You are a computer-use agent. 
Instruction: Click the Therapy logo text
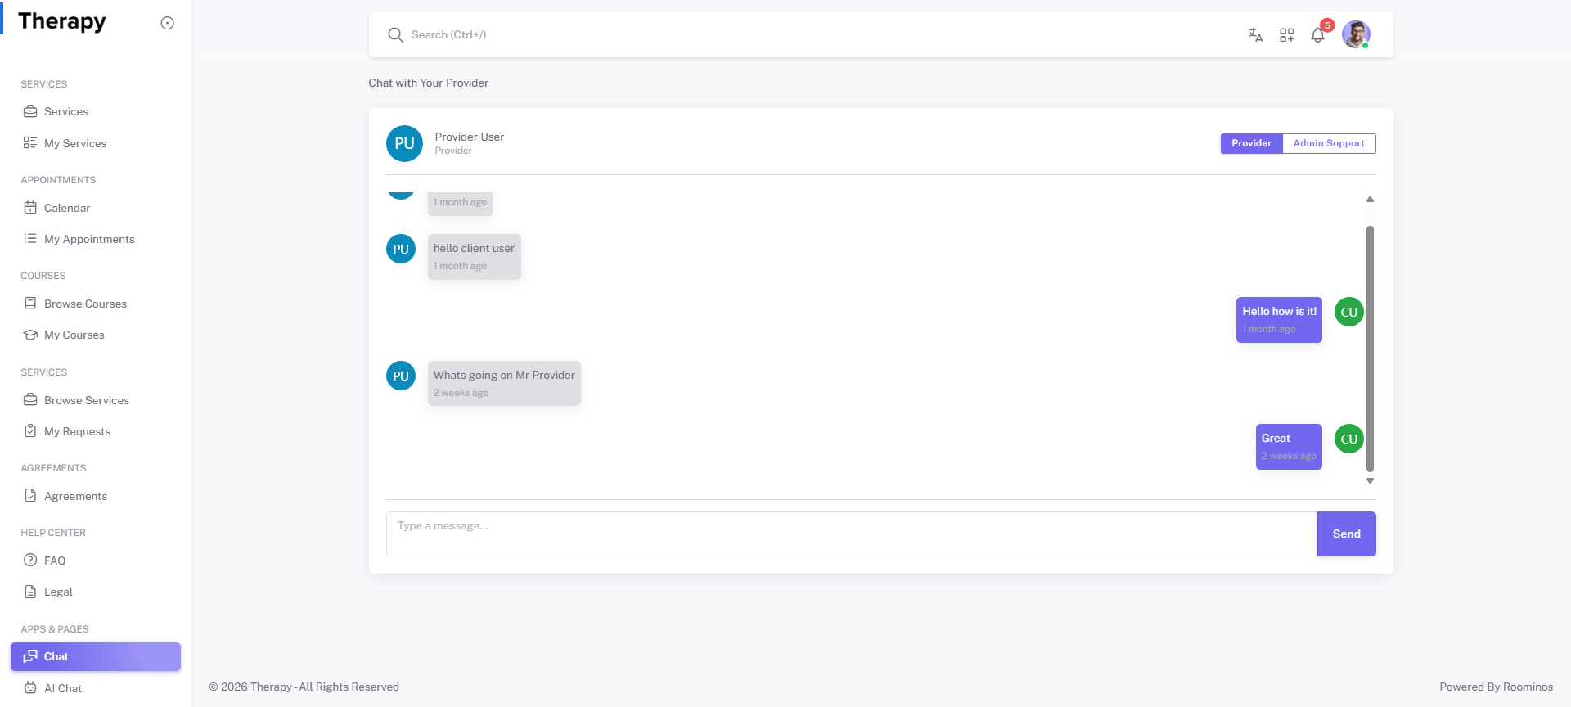pyautogui.click(x=62, y=21)
